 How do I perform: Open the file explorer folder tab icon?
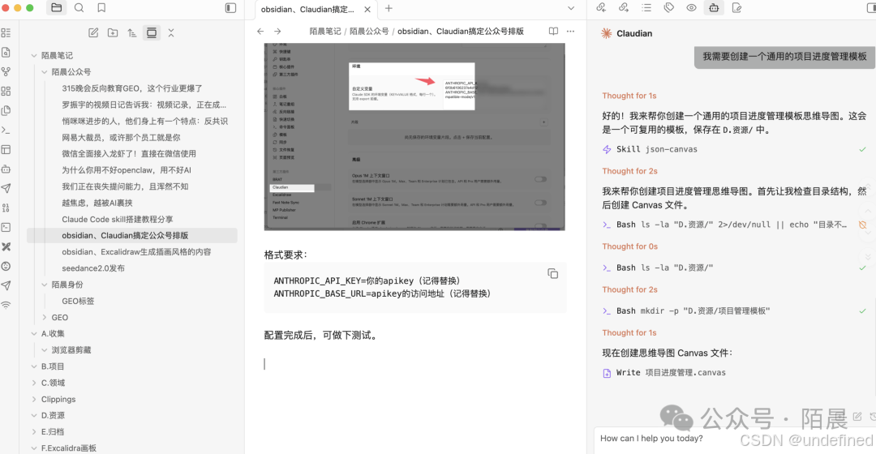click(57, 8)
